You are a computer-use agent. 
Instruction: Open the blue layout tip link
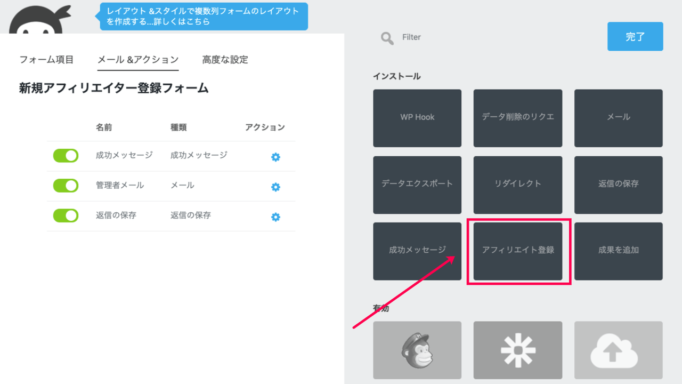pos(204,17)
